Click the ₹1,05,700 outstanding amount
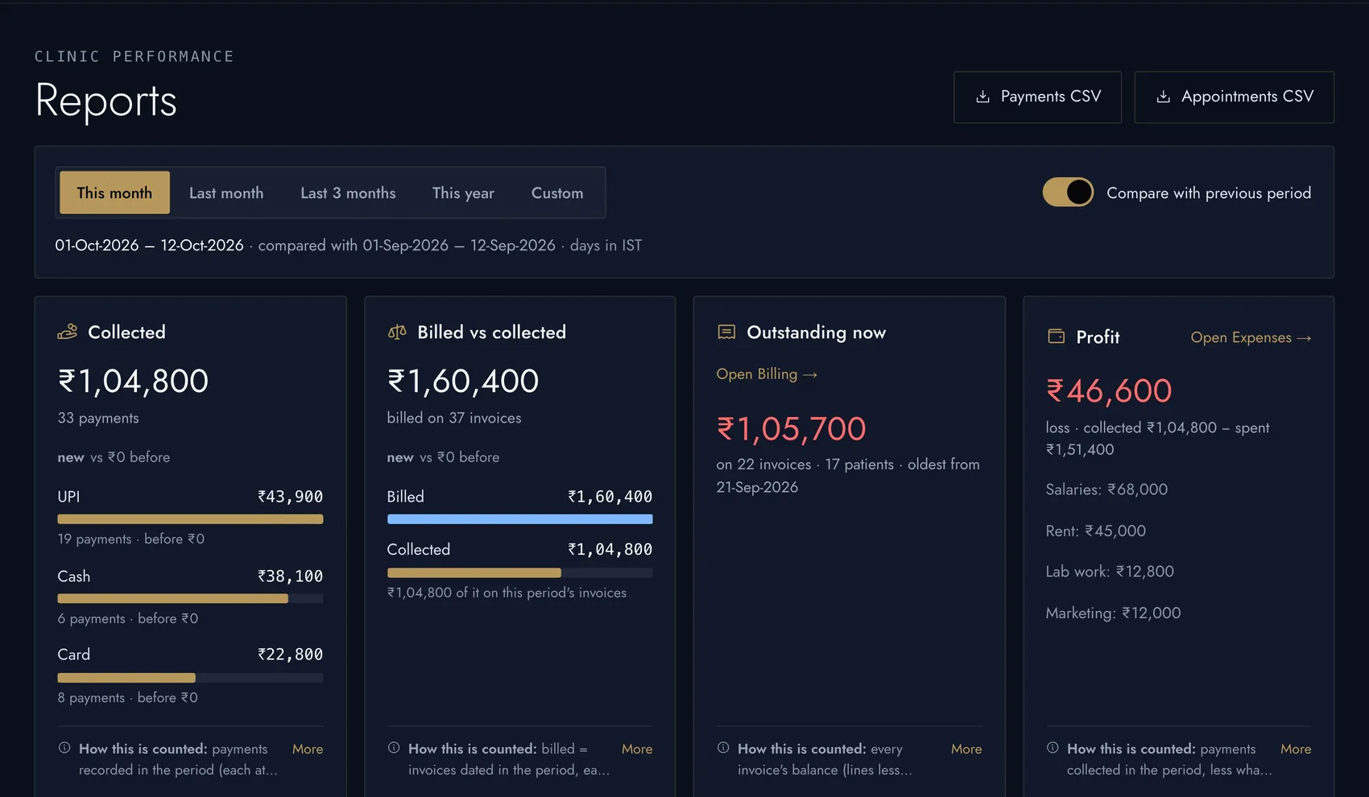1369x797 pixels. click(791, 429)
